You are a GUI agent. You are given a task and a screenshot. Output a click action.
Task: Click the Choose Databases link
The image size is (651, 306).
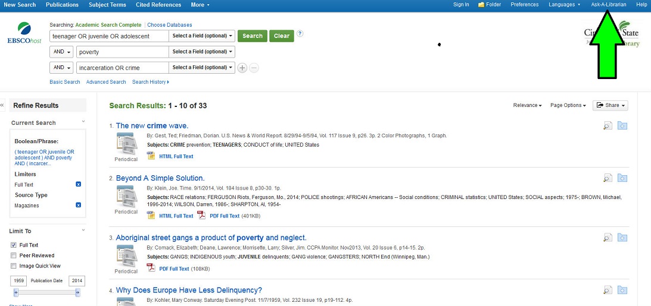pos(169,25)
